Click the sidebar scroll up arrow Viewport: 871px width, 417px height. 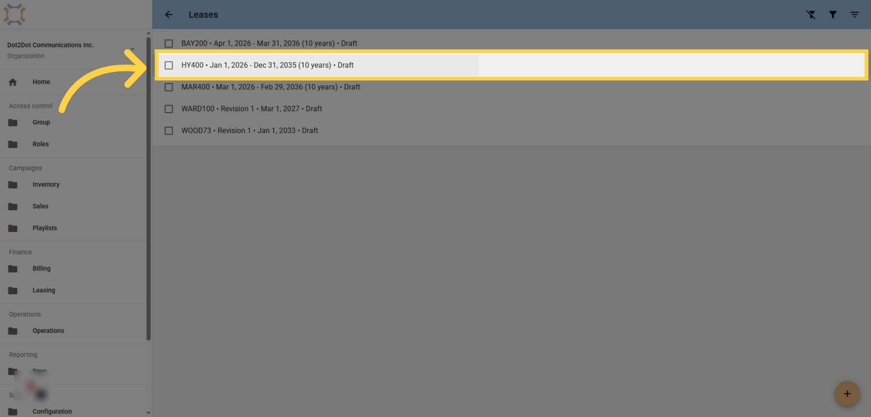pos(148,33)
